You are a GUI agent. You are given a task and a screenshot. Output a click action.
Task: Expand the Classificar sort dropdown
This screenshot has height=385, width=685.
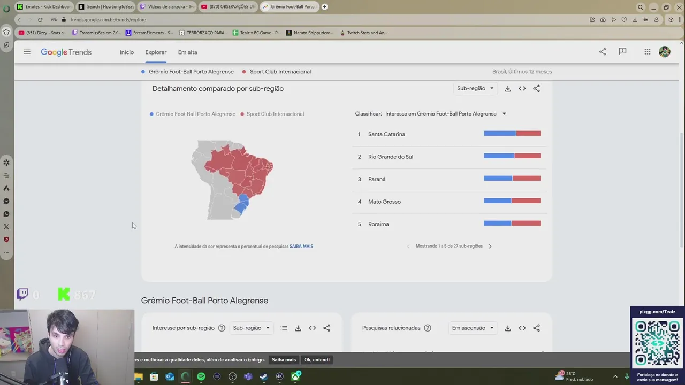click(x=446, y=114)
